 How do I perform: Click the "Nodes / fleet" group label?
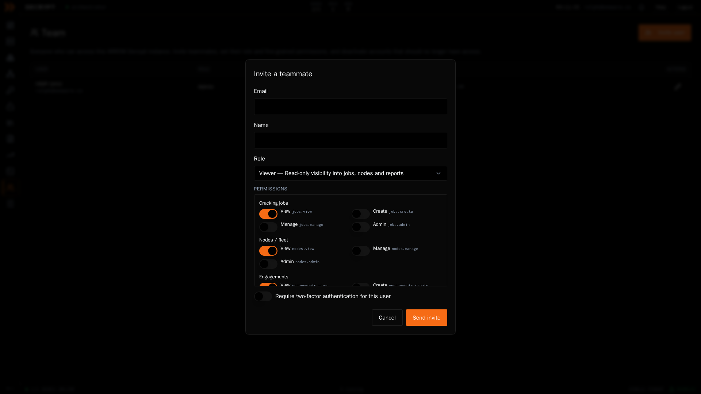point(273,240)
